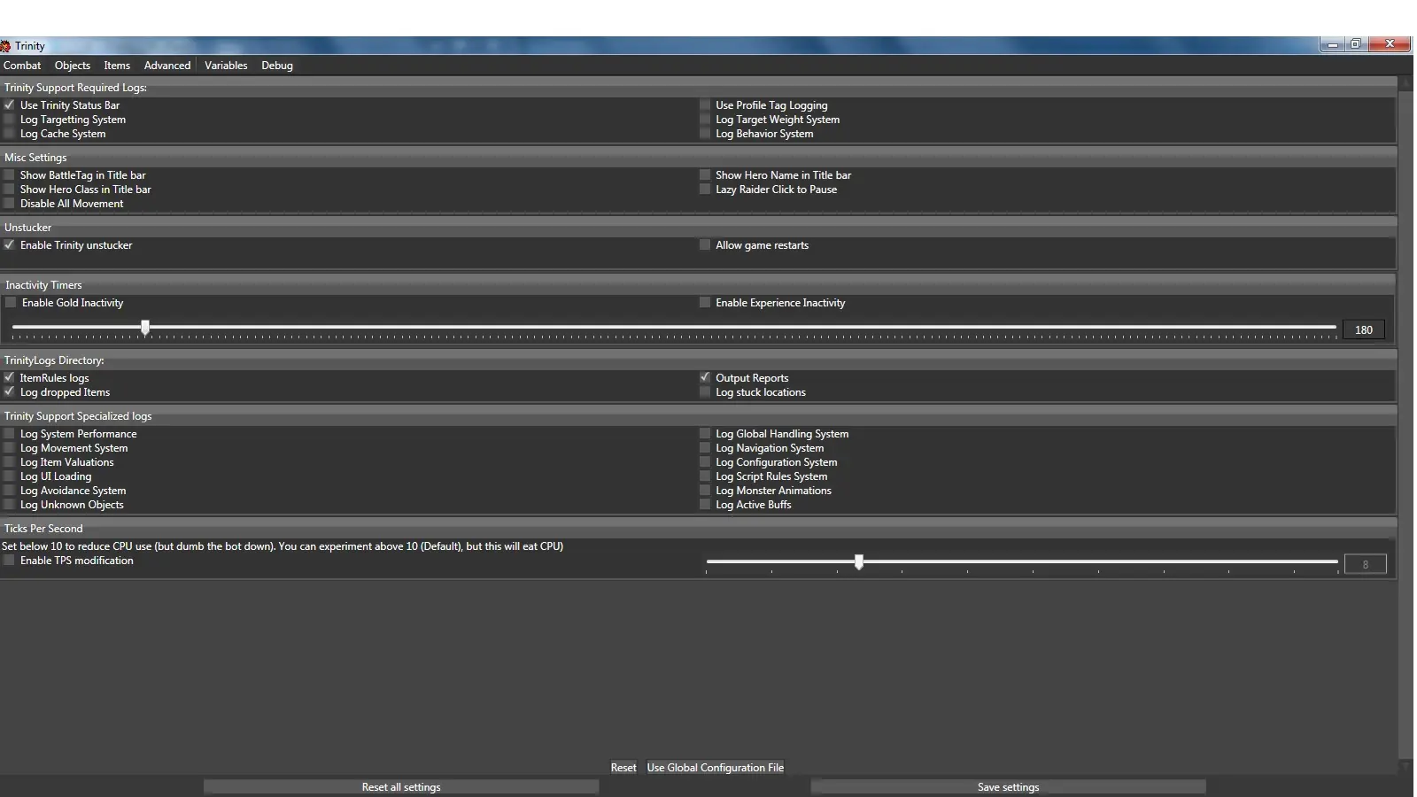The width and height of the screenshot is (1417, 797).
Task: Enable Show BattleTag in Title bar
Action: (10, 174)
